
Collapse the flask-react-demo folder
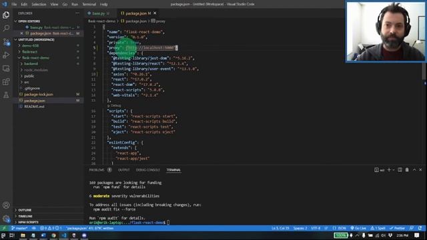35,58
